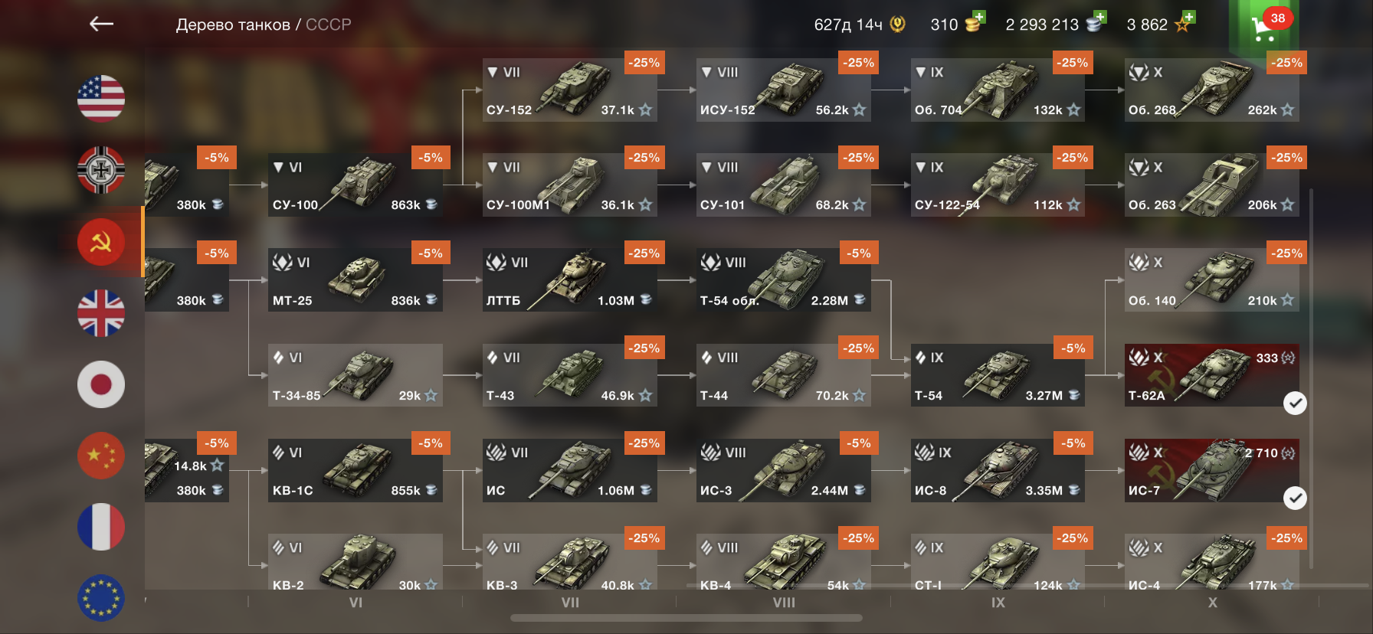Select the USA flag nation icon
The image size is (1373, 634).
point(101,99)
